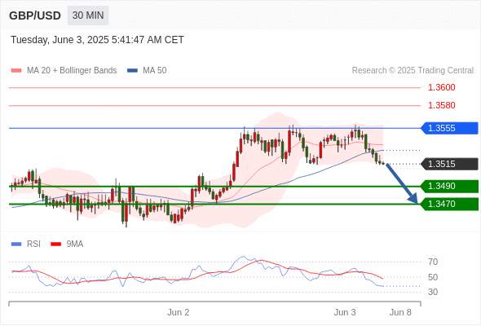Screen dimensions: 481x326
Task: Click the RSI legend label
Action: pos(33,244)
